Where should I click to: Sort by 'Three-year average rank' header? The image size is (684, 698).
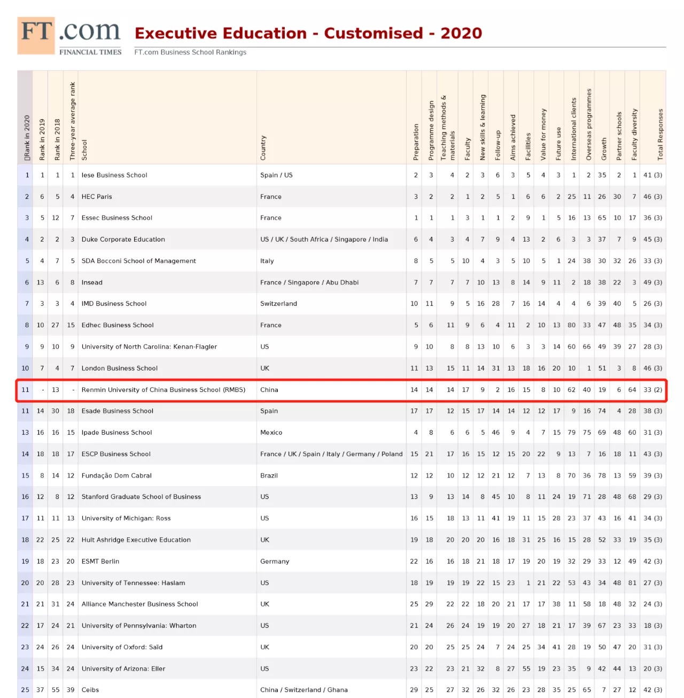pos(73,121)
